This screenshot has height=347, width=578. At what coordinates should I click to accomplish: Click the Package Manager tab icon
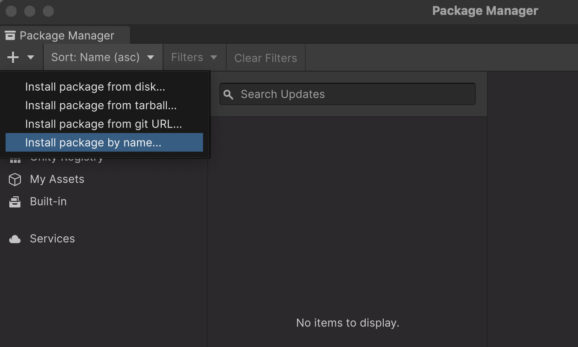click(10, 35)
